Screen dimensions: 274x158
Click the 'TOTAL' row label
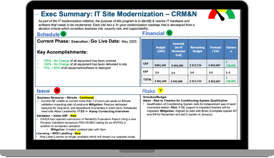[x=147, y=79]
